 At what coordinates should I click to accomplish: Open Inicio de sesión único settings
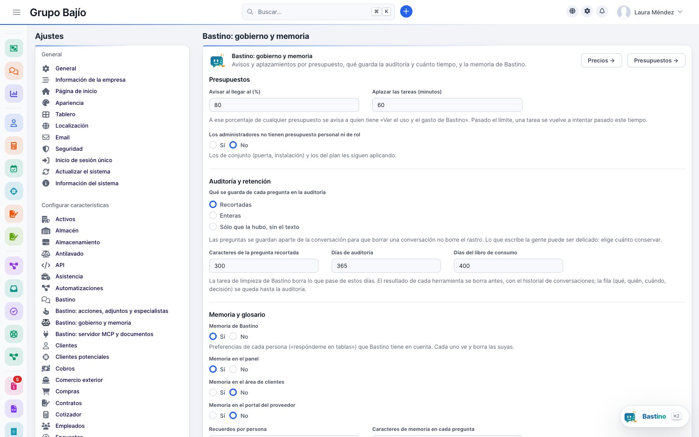coord(84,160)
